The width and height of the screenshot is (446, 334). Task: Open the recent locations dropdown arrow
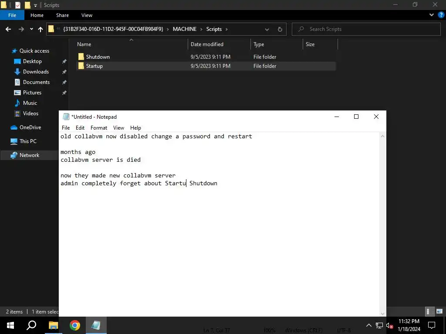click(x=31, y=29)
